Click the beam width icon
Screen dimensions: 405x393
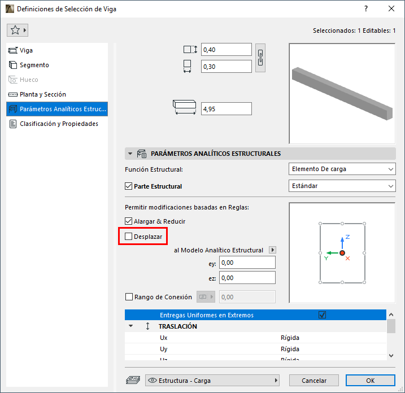coord(188,67)
